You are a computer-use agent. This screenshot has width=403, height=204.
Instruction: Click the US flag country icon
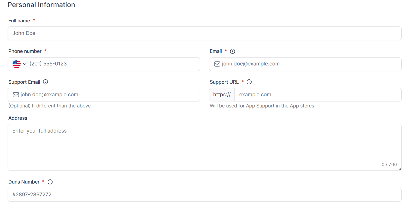click(17, 64)
